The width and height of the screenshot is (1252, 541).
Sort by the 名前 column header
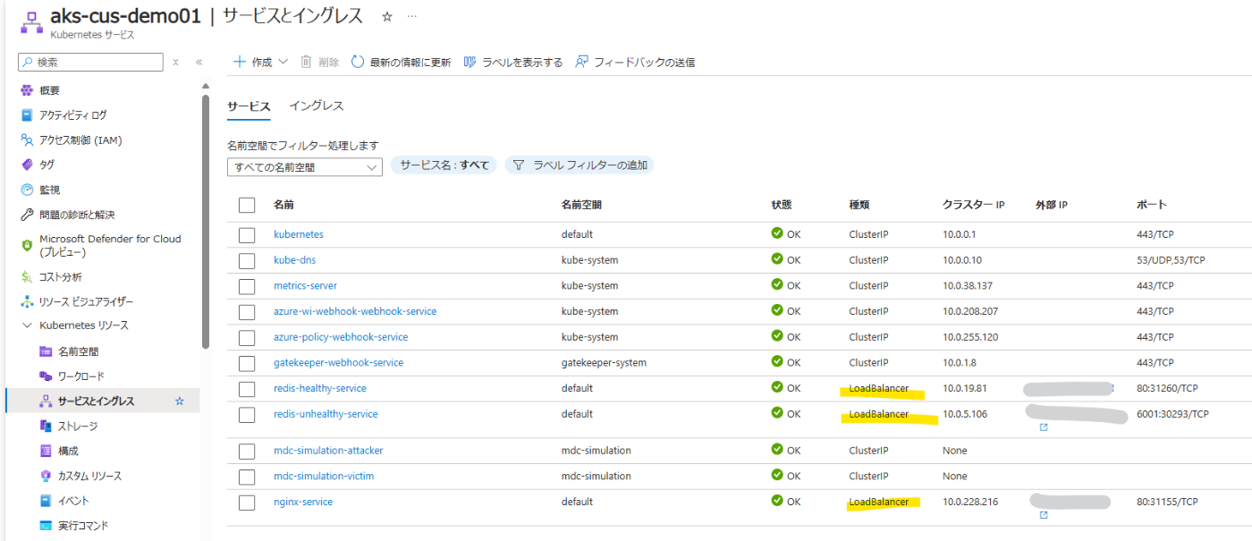click(x=283, y=205)
